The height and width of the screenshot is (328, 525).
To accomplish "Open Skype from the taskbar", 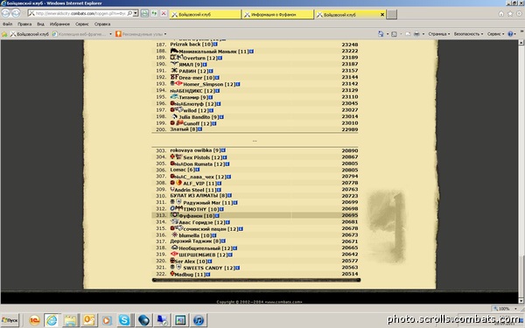I will [x=124, y=320].
